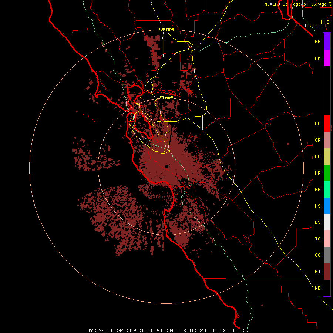333x333 pixels.
Task: Click the HR legend label
Action: click(x=317, y=173)
